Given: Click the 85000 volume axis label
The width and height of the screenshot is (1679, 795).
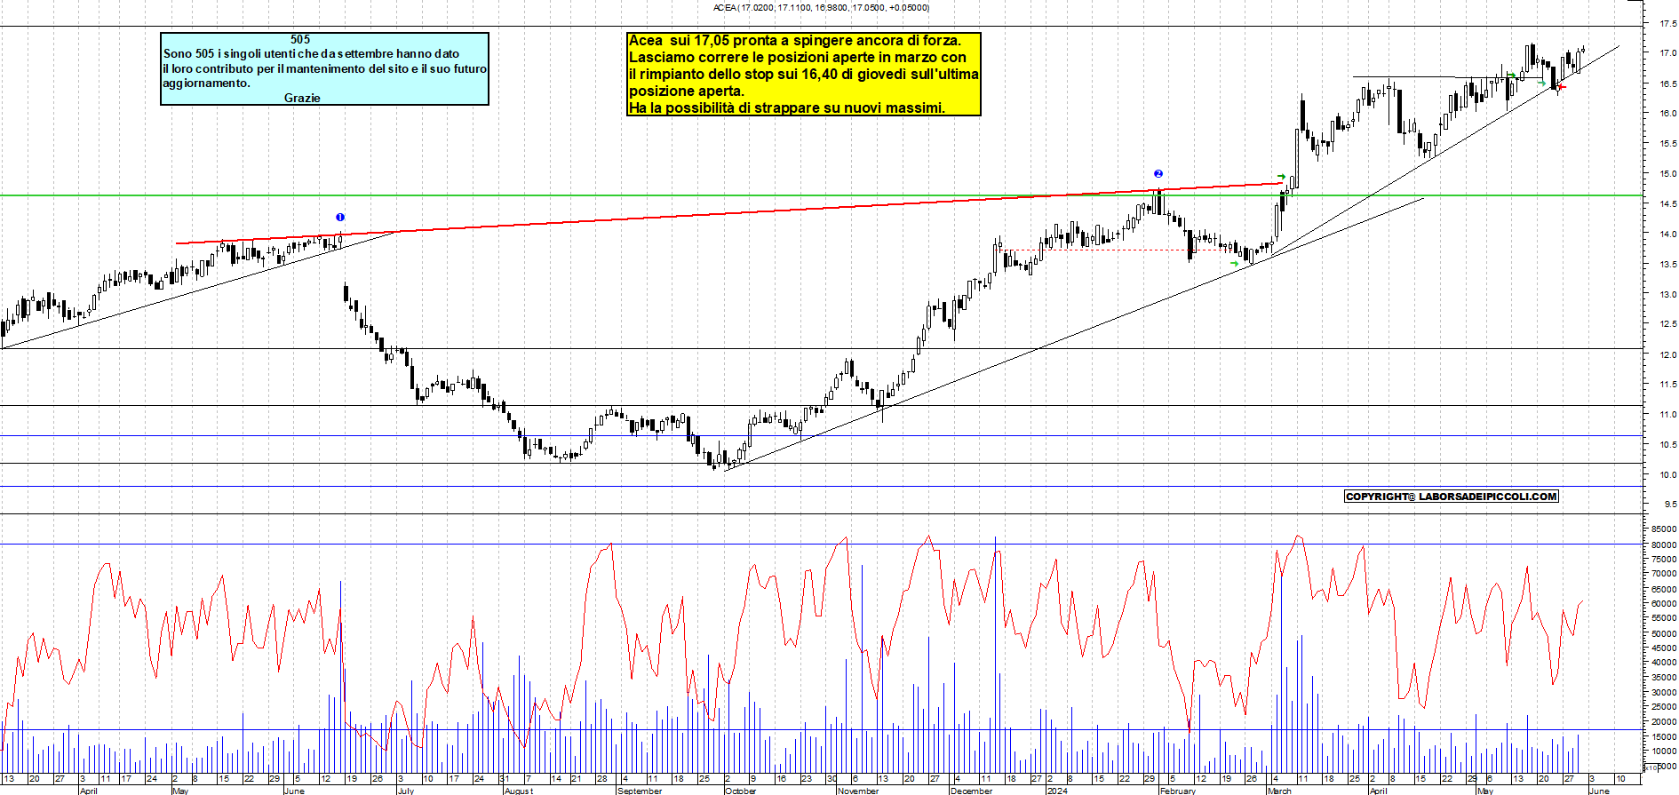Looking at the screenshot, I should (1664, 529).
